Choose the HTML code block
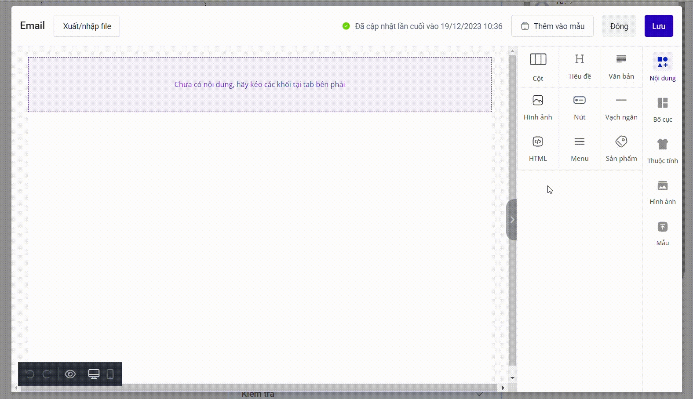The image size is (693, 399). tap(538, 149)
